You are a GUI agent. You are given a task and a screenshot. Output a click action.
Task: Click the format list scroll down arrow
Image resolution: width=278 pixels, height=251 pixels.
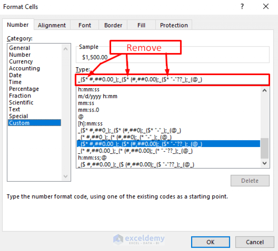click(x=265, y=163)
